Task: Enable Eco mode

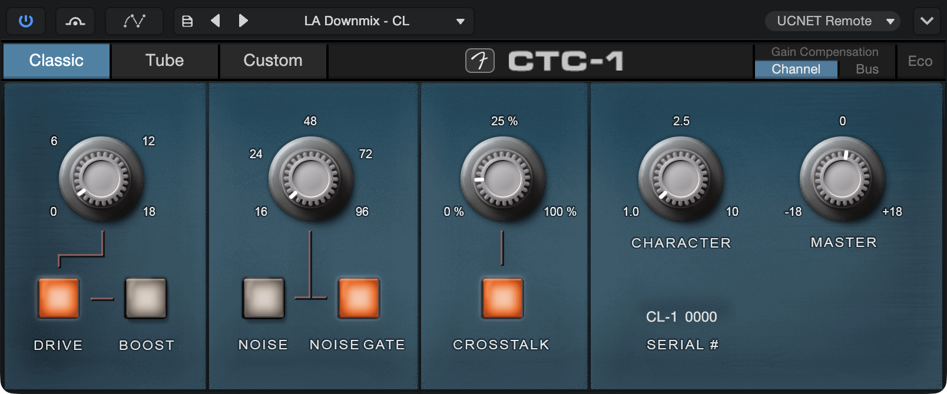Action: pyautogui.click(x=920, y=61)
